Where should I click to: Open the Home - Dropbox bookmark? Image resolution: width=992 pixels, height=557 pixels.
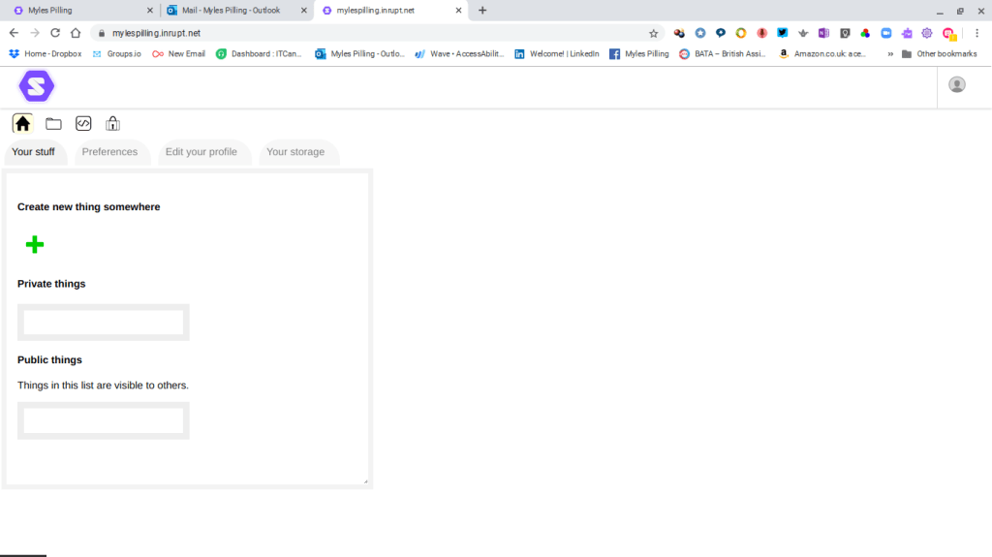pos(46,54)
